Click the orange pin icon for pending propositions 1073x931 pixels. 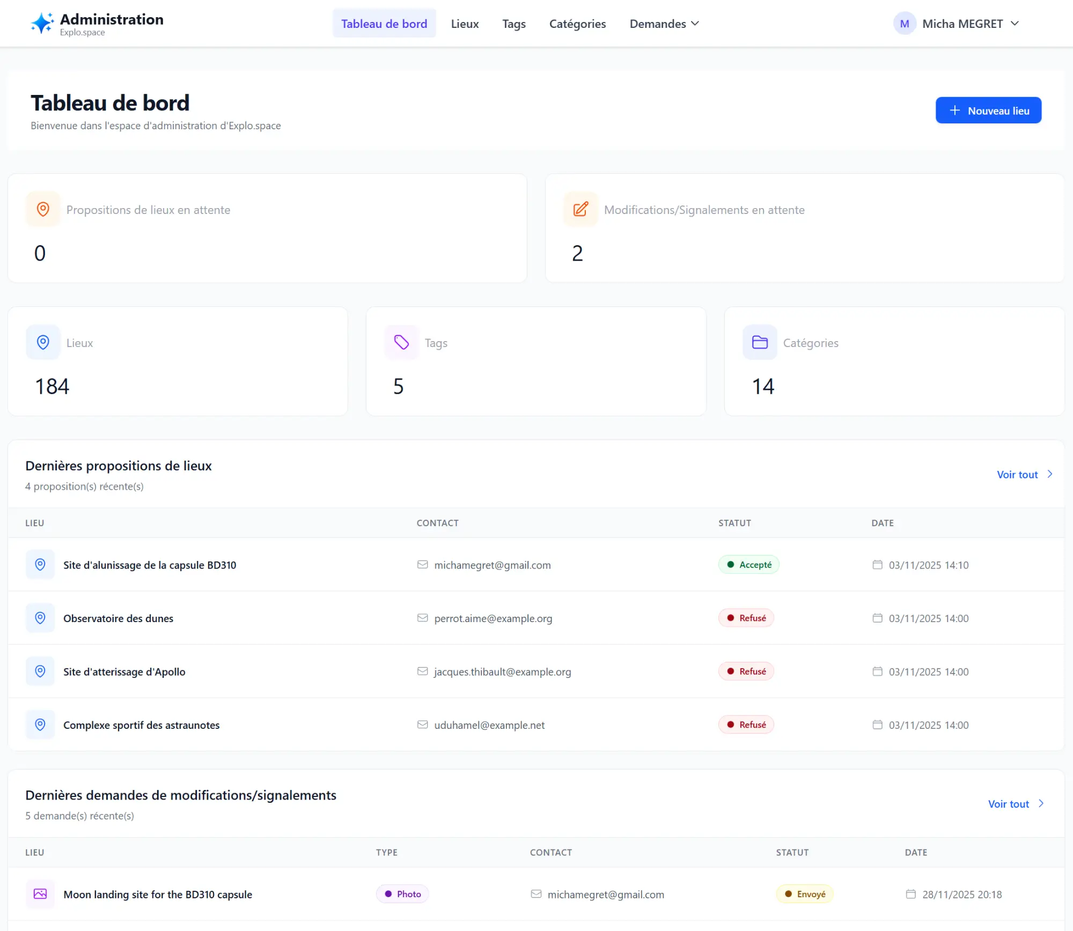[x=43, y=209]
